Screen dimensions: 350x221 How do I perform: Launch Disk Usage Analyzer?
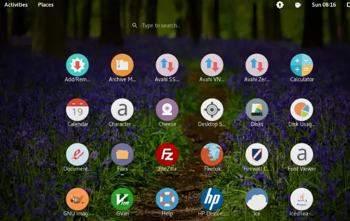coord(301,110)
